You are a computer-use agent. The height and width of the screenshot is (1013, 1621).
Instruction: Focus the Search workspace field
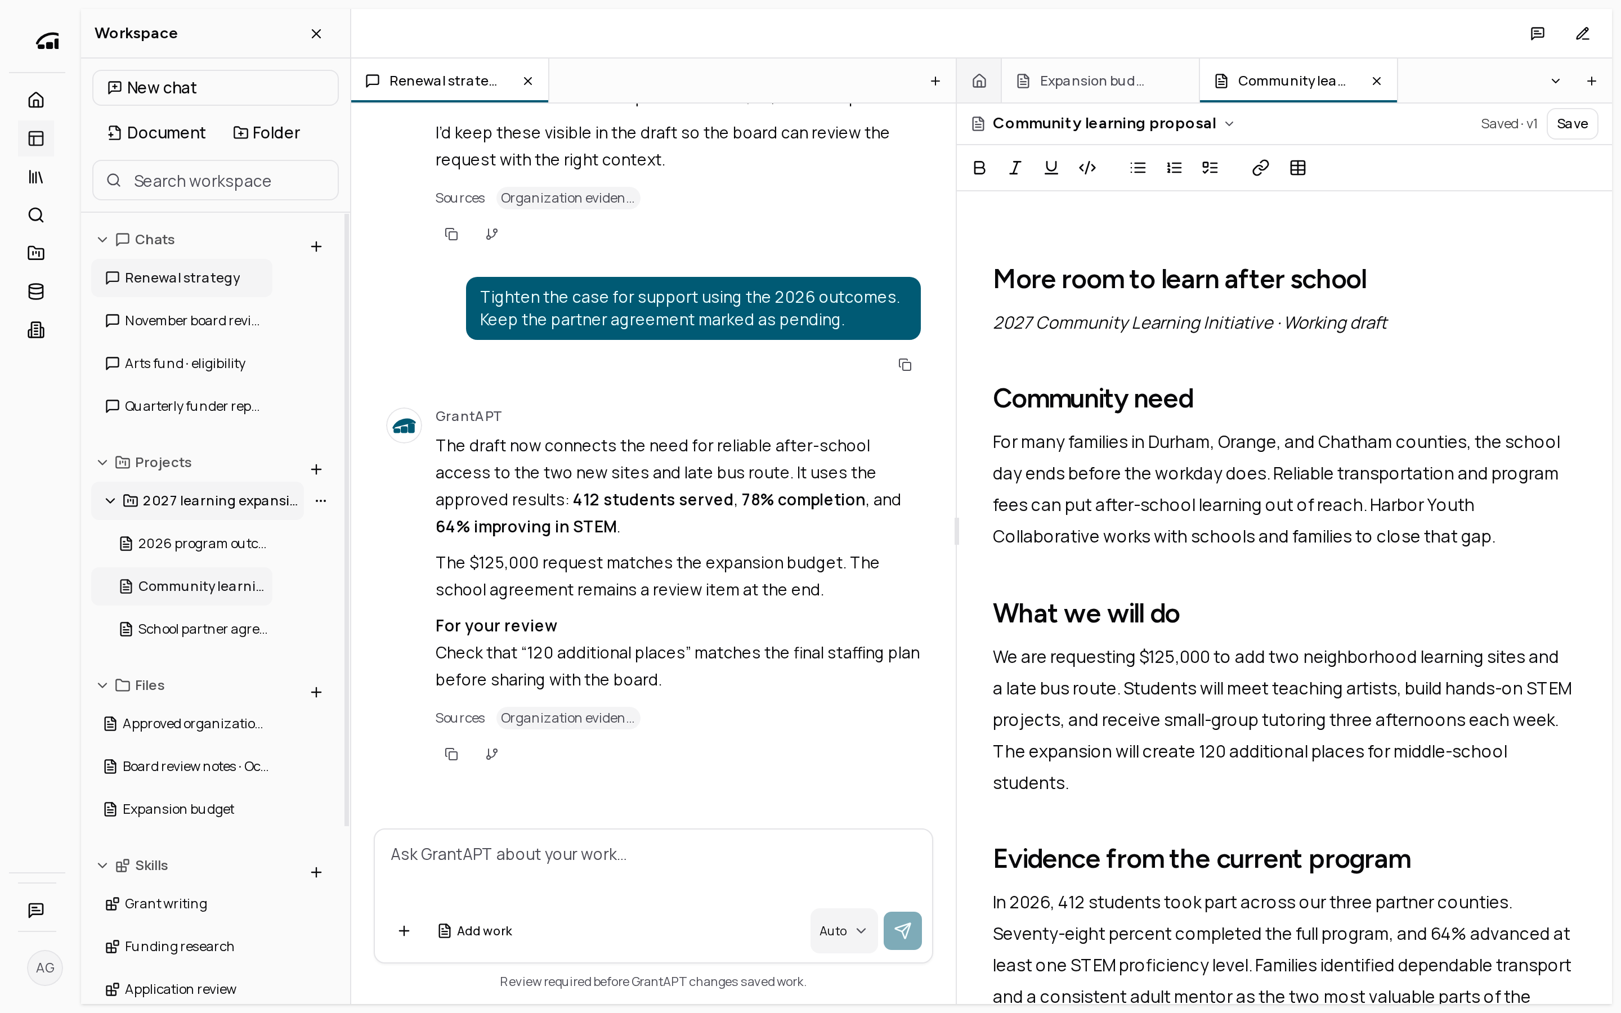[215, 180]
